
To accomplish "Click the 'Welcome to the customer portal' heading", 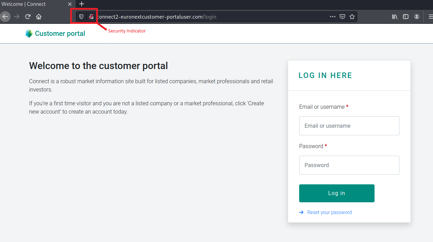I will tap(99, 66).
